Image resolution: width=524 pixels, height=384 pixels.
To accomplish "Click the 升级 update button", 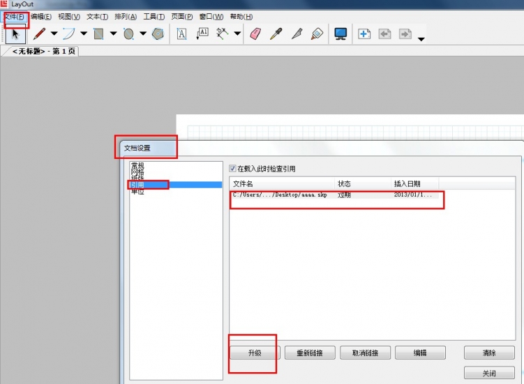I will (255, 353).
